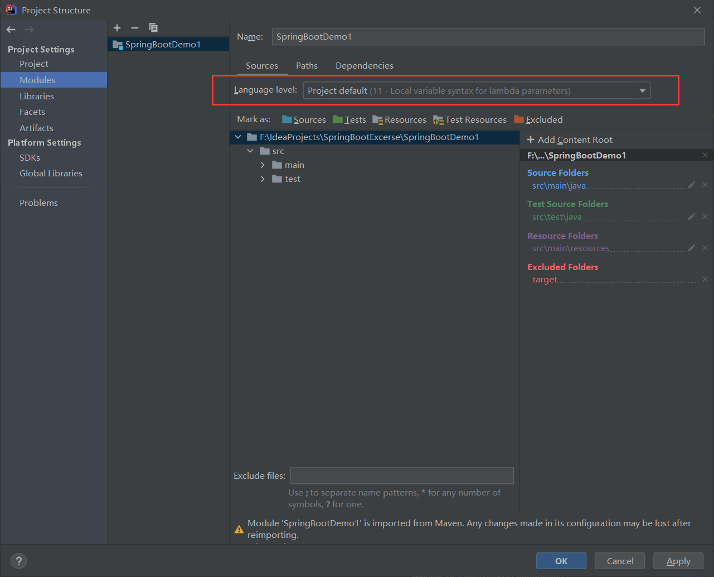Viewport: 714px width, 577px height.
Task: Unmark src\main\java source folder
Action: pyautogui.click(x=705, y=185)
